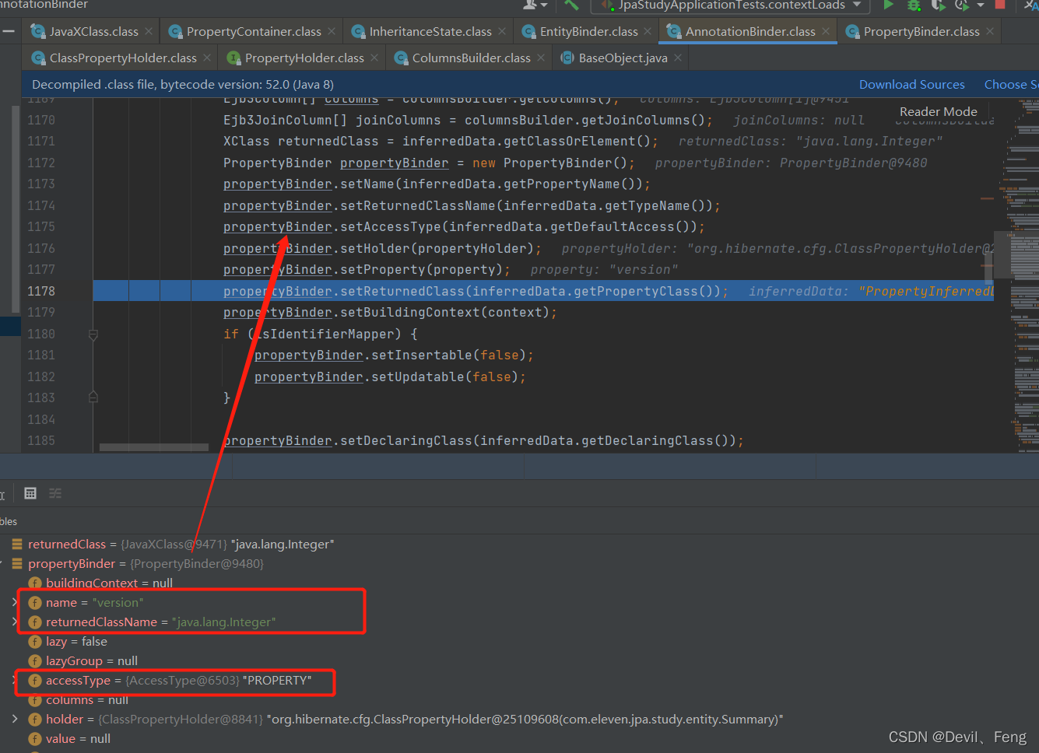Select the buildingContext = null field

tap(109, 583)
